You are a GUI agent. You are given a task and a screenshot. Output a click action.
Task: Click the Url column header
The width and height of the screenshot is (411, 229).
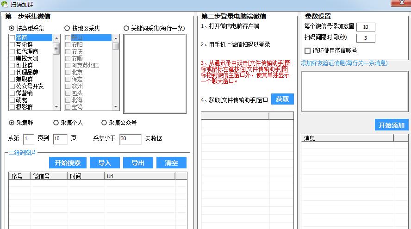coord(140,176)
